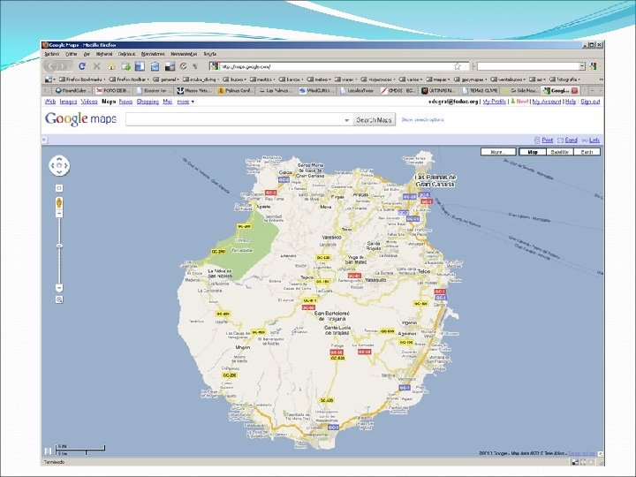This screenshot has height=477, width=636.
Task: Click the Search Maps button
Action: click(374, 120)
